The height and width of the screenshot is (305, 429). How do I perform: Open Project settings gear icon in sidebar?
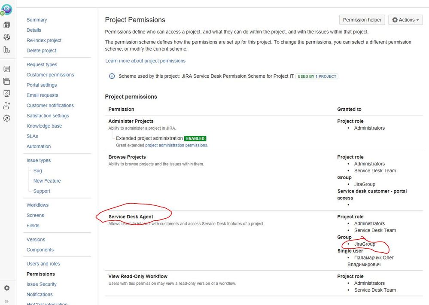[7, 288]
